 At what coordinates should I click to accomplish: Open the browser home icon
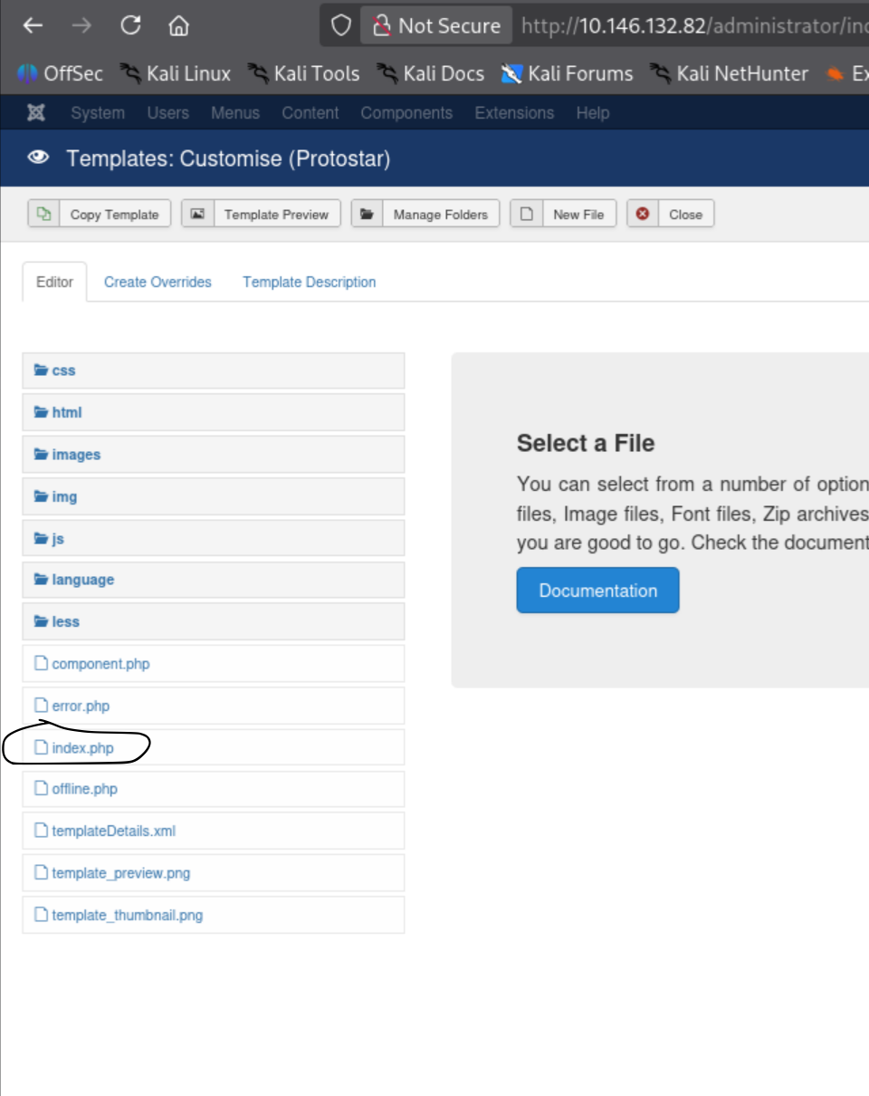(x=179, y=25)
